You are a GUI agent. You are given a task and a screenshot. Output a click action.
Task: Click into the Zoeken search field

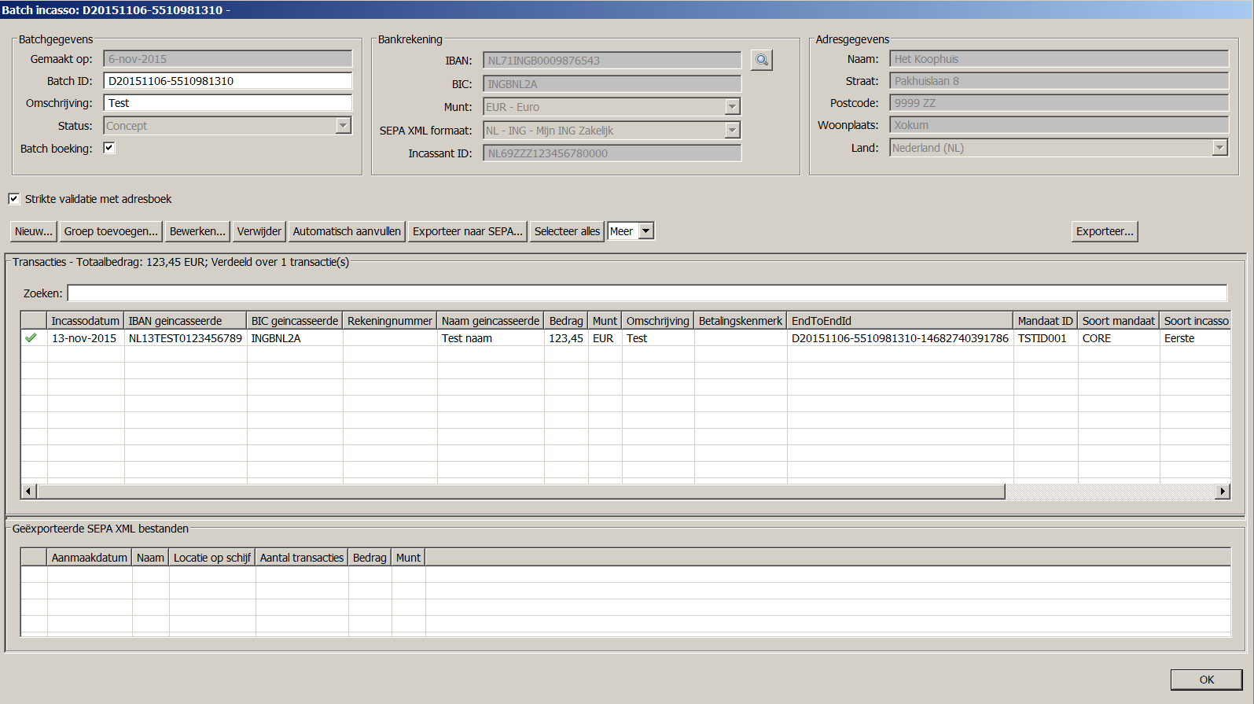(x=646, y=293)
